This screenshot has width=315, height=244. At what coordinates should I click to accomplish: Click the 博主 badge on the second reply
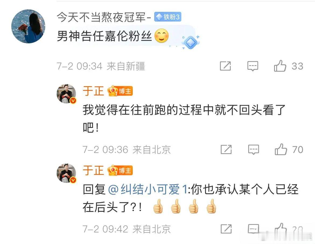pos(120,171)
